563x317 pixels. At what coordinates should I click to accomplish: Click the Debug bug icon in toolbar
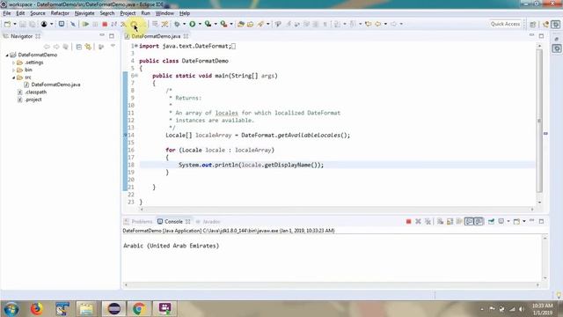(x=177, y=24)
